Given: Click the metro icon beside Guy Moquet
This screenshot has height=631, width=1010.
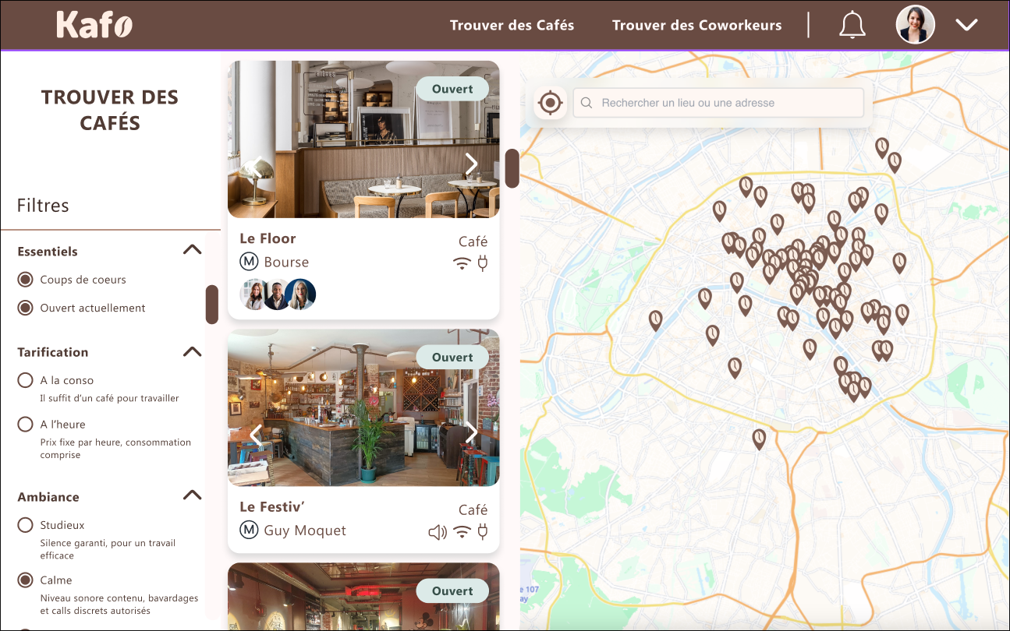Looking at the screenshot, I should tap(249, 531).
